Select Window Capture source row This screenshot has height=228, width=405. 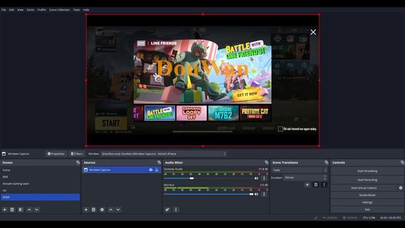pos(121,170)
